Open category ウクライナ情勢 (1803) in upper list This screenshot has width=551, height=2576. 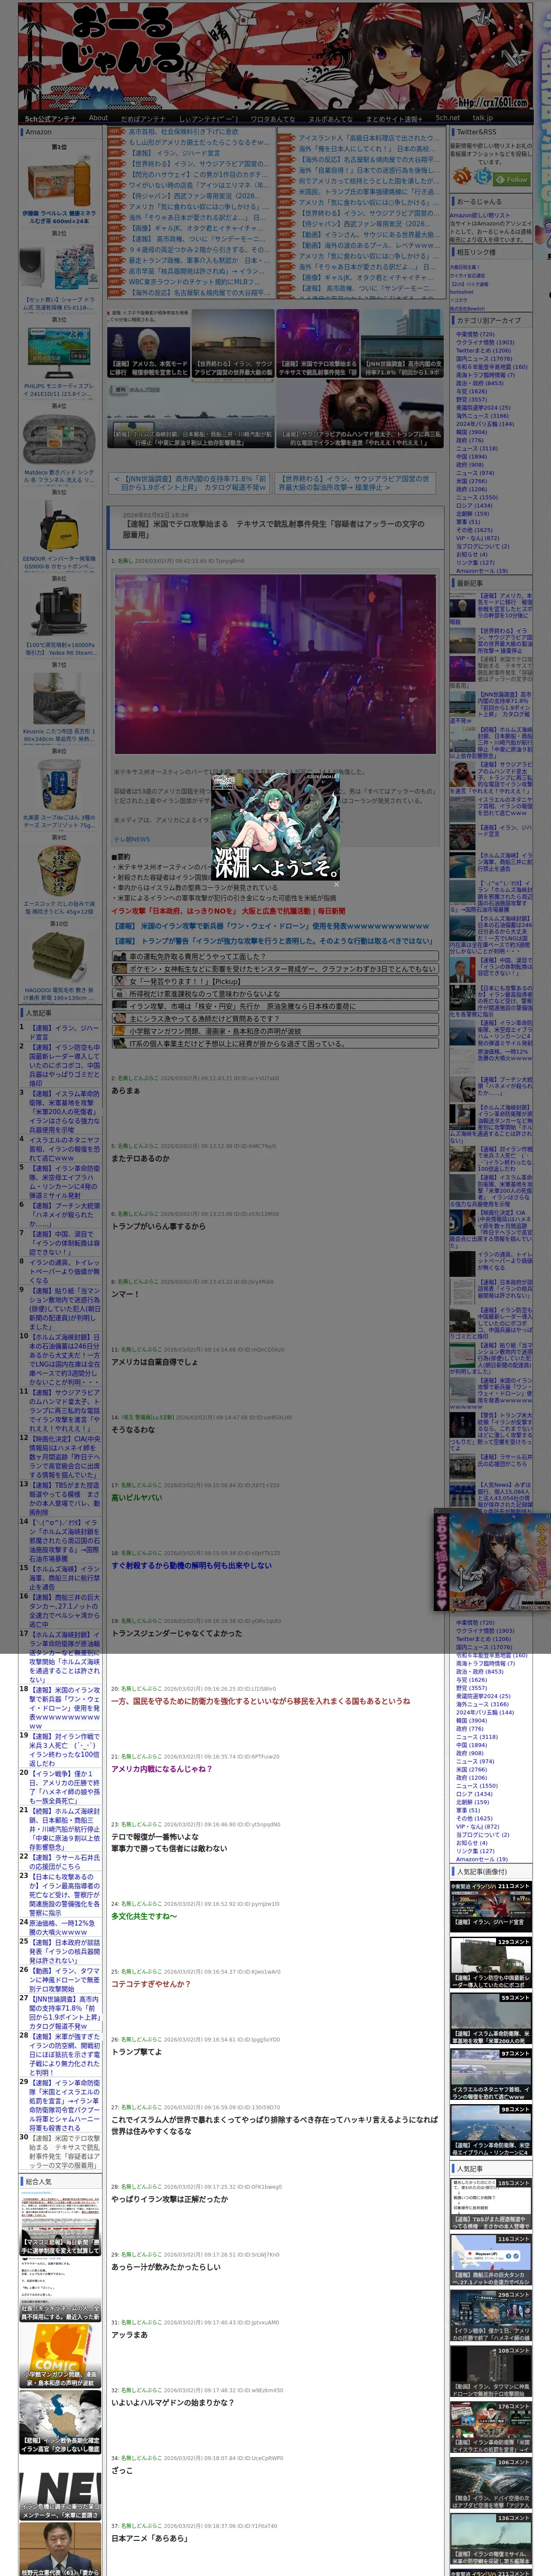[x=485, y=343]
